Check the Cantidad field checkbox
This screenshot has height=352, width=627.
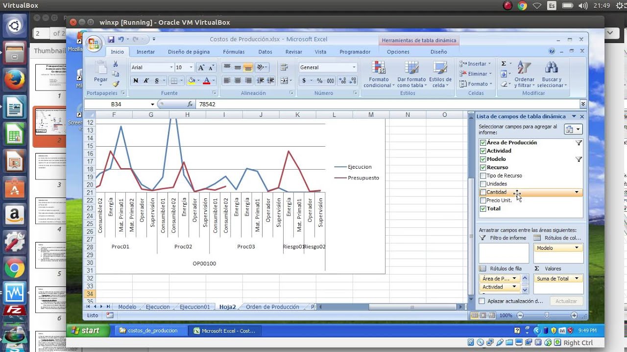483,192
